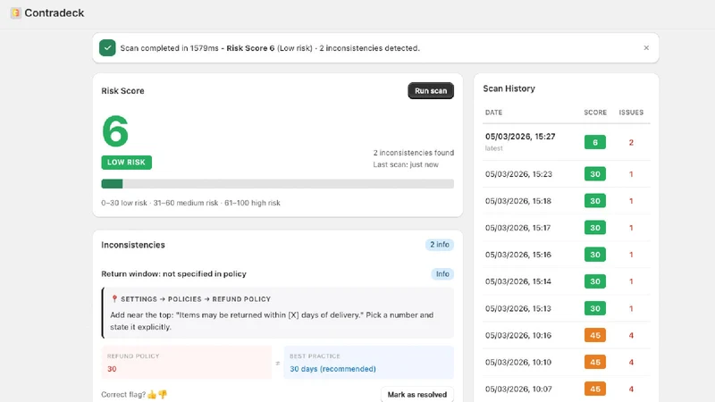Click the 2 info badge in Inconsistencies
715x402 pixels.
tap(440, 245)
